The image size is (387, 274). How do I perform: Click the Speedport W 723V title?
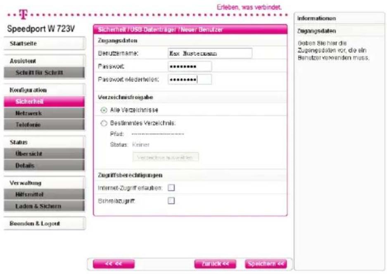(x=41, y=29)
